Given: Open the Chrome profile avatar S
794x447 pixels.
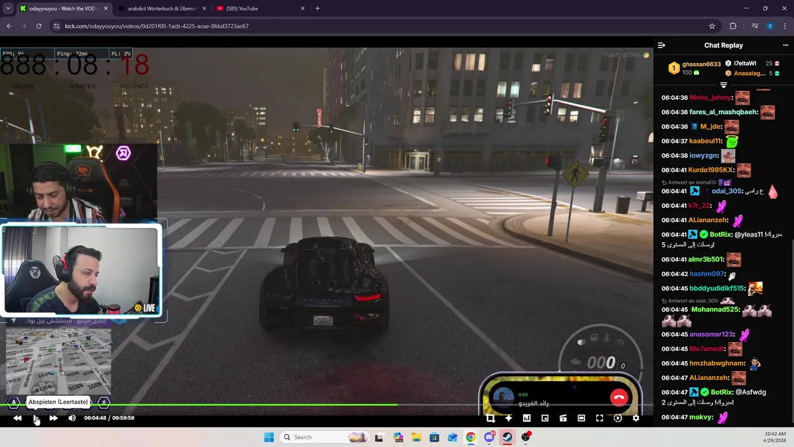Looking at the screenshot, I should tap(770, 26).
